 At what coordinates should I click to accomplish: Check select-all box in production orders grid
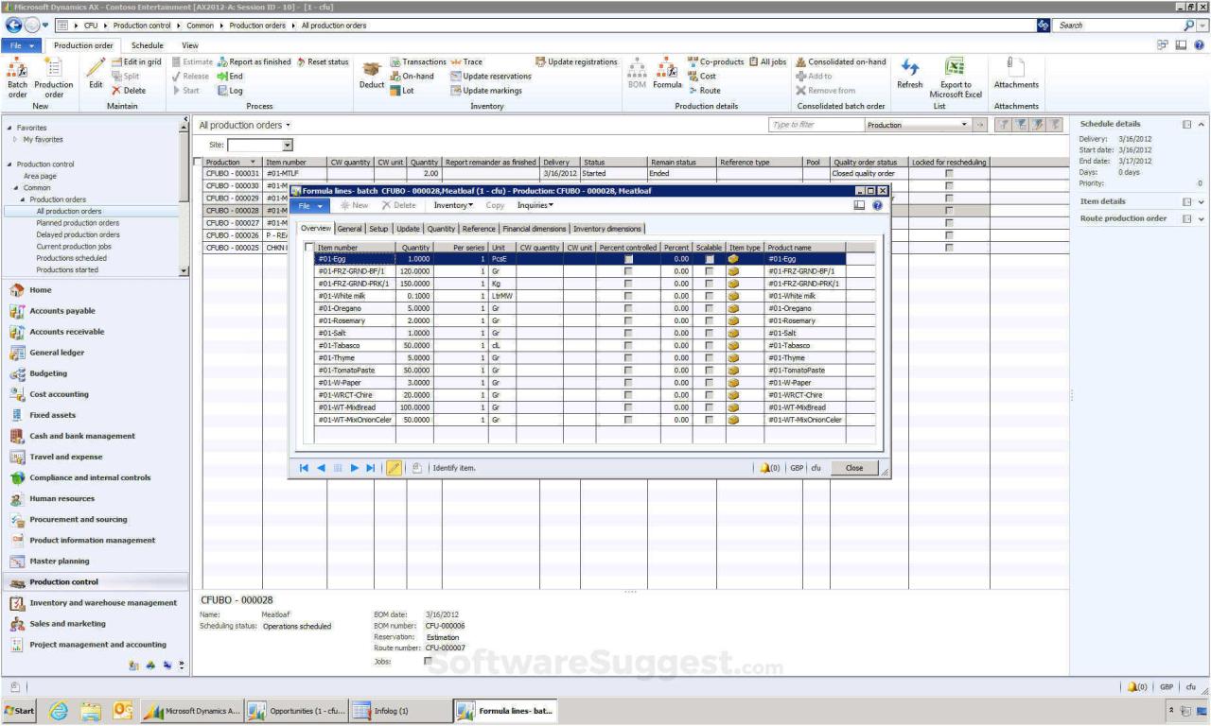(x=197, y=163)
